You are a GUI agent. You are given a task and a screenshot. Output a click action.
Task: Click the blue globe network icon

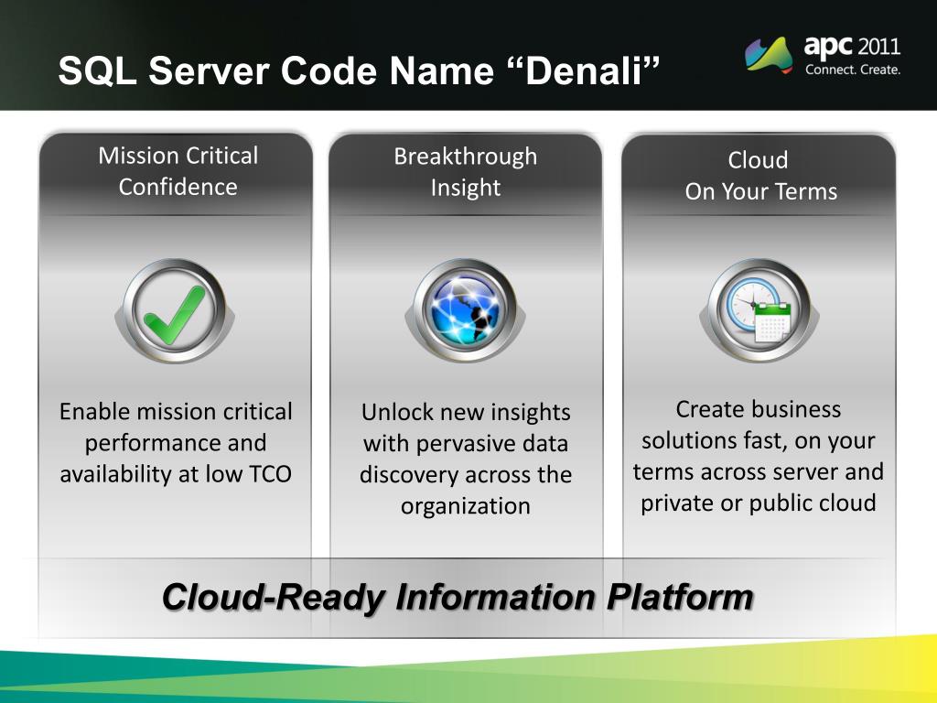[465, 311]
